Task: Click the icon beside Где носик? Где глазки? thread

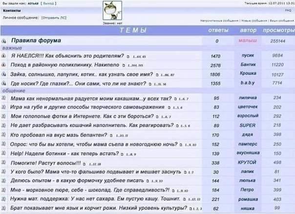Action: click(4, 84)
